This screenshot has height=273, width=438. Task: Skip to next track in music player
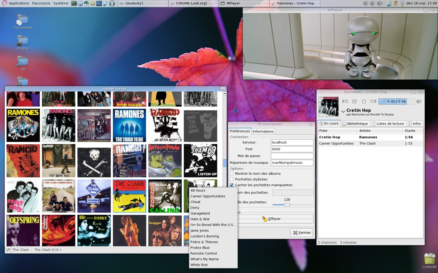373,101
